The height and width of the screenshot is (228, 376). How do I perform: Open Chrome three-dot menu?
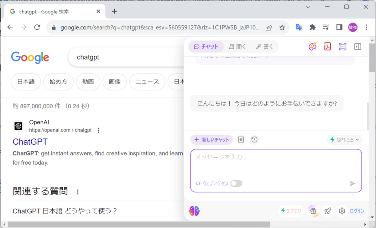point(366,28)
